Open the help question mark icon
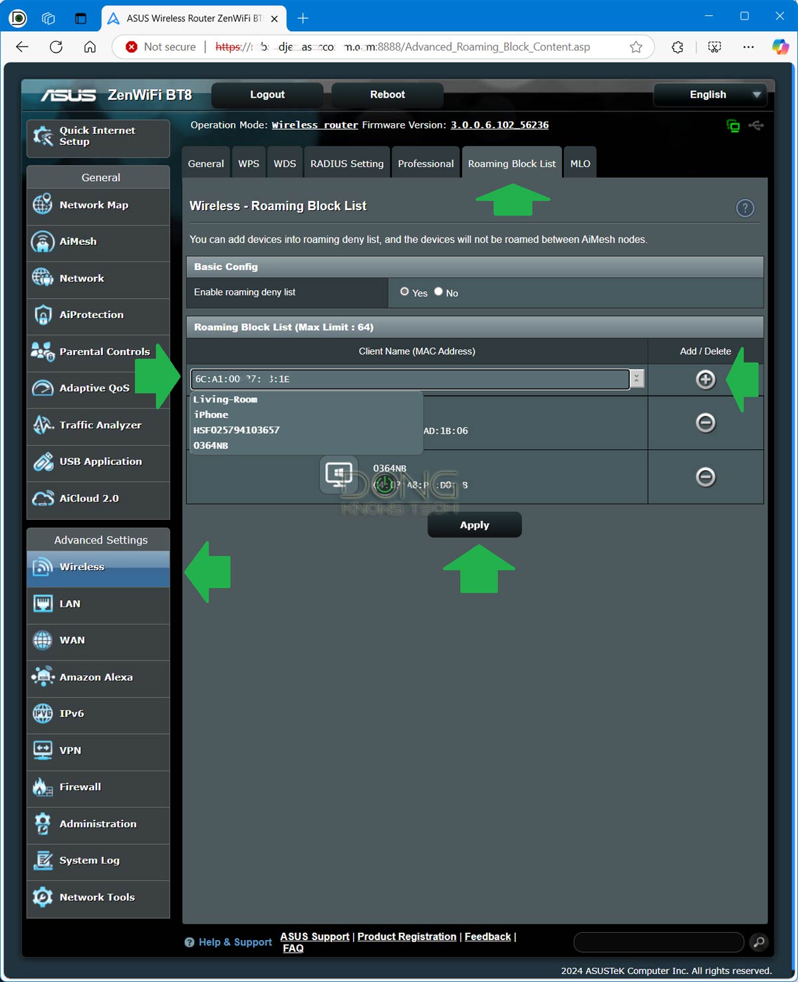The width and height of the screenshot is (798, 982). click(745, 208)
